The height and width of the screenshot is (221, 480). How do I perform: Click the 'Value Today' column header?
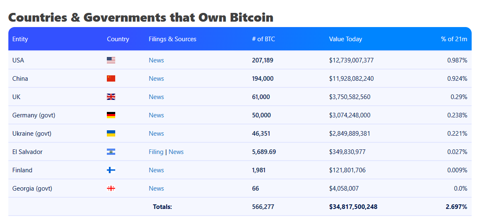tap(346, 39)
